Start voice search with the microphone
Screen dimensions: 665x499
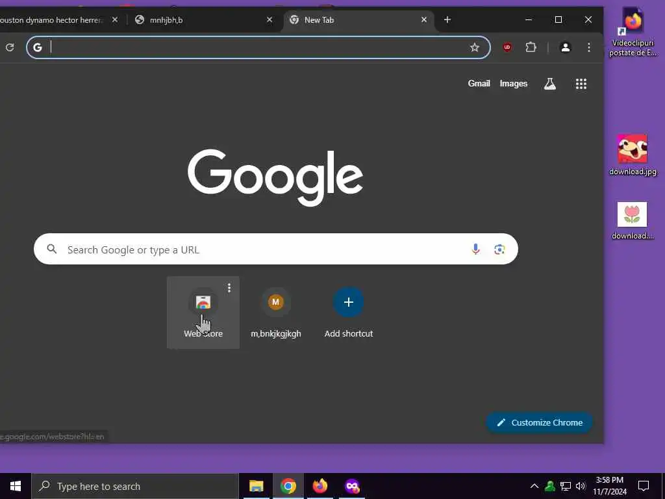coord(475,249)
